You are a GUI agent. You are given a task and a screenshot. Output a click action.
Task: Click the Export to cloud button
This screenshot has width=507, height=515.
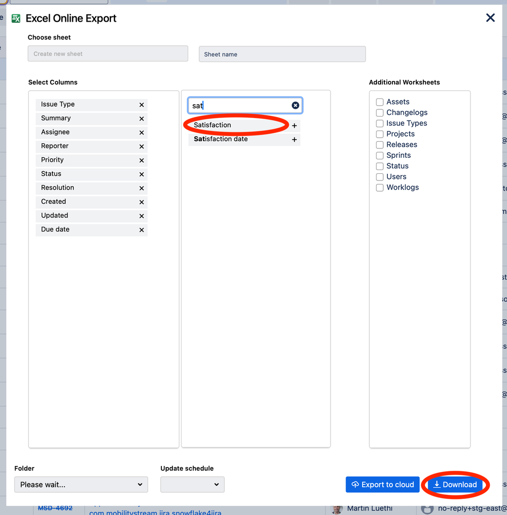[x=383, y=485]
